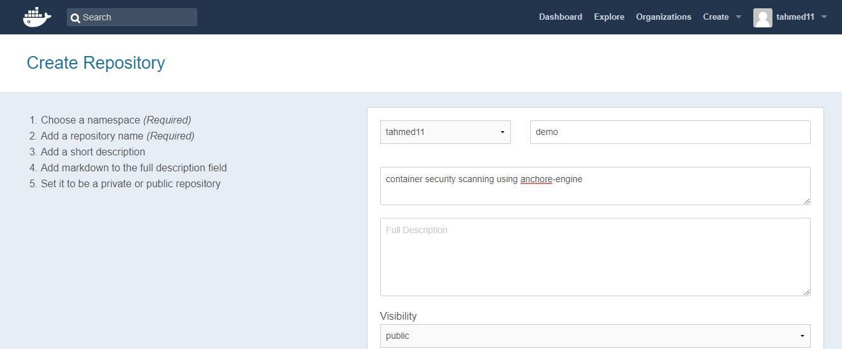Click the 'Visibility' label
The image size is (842, 349).
[398, 316]
